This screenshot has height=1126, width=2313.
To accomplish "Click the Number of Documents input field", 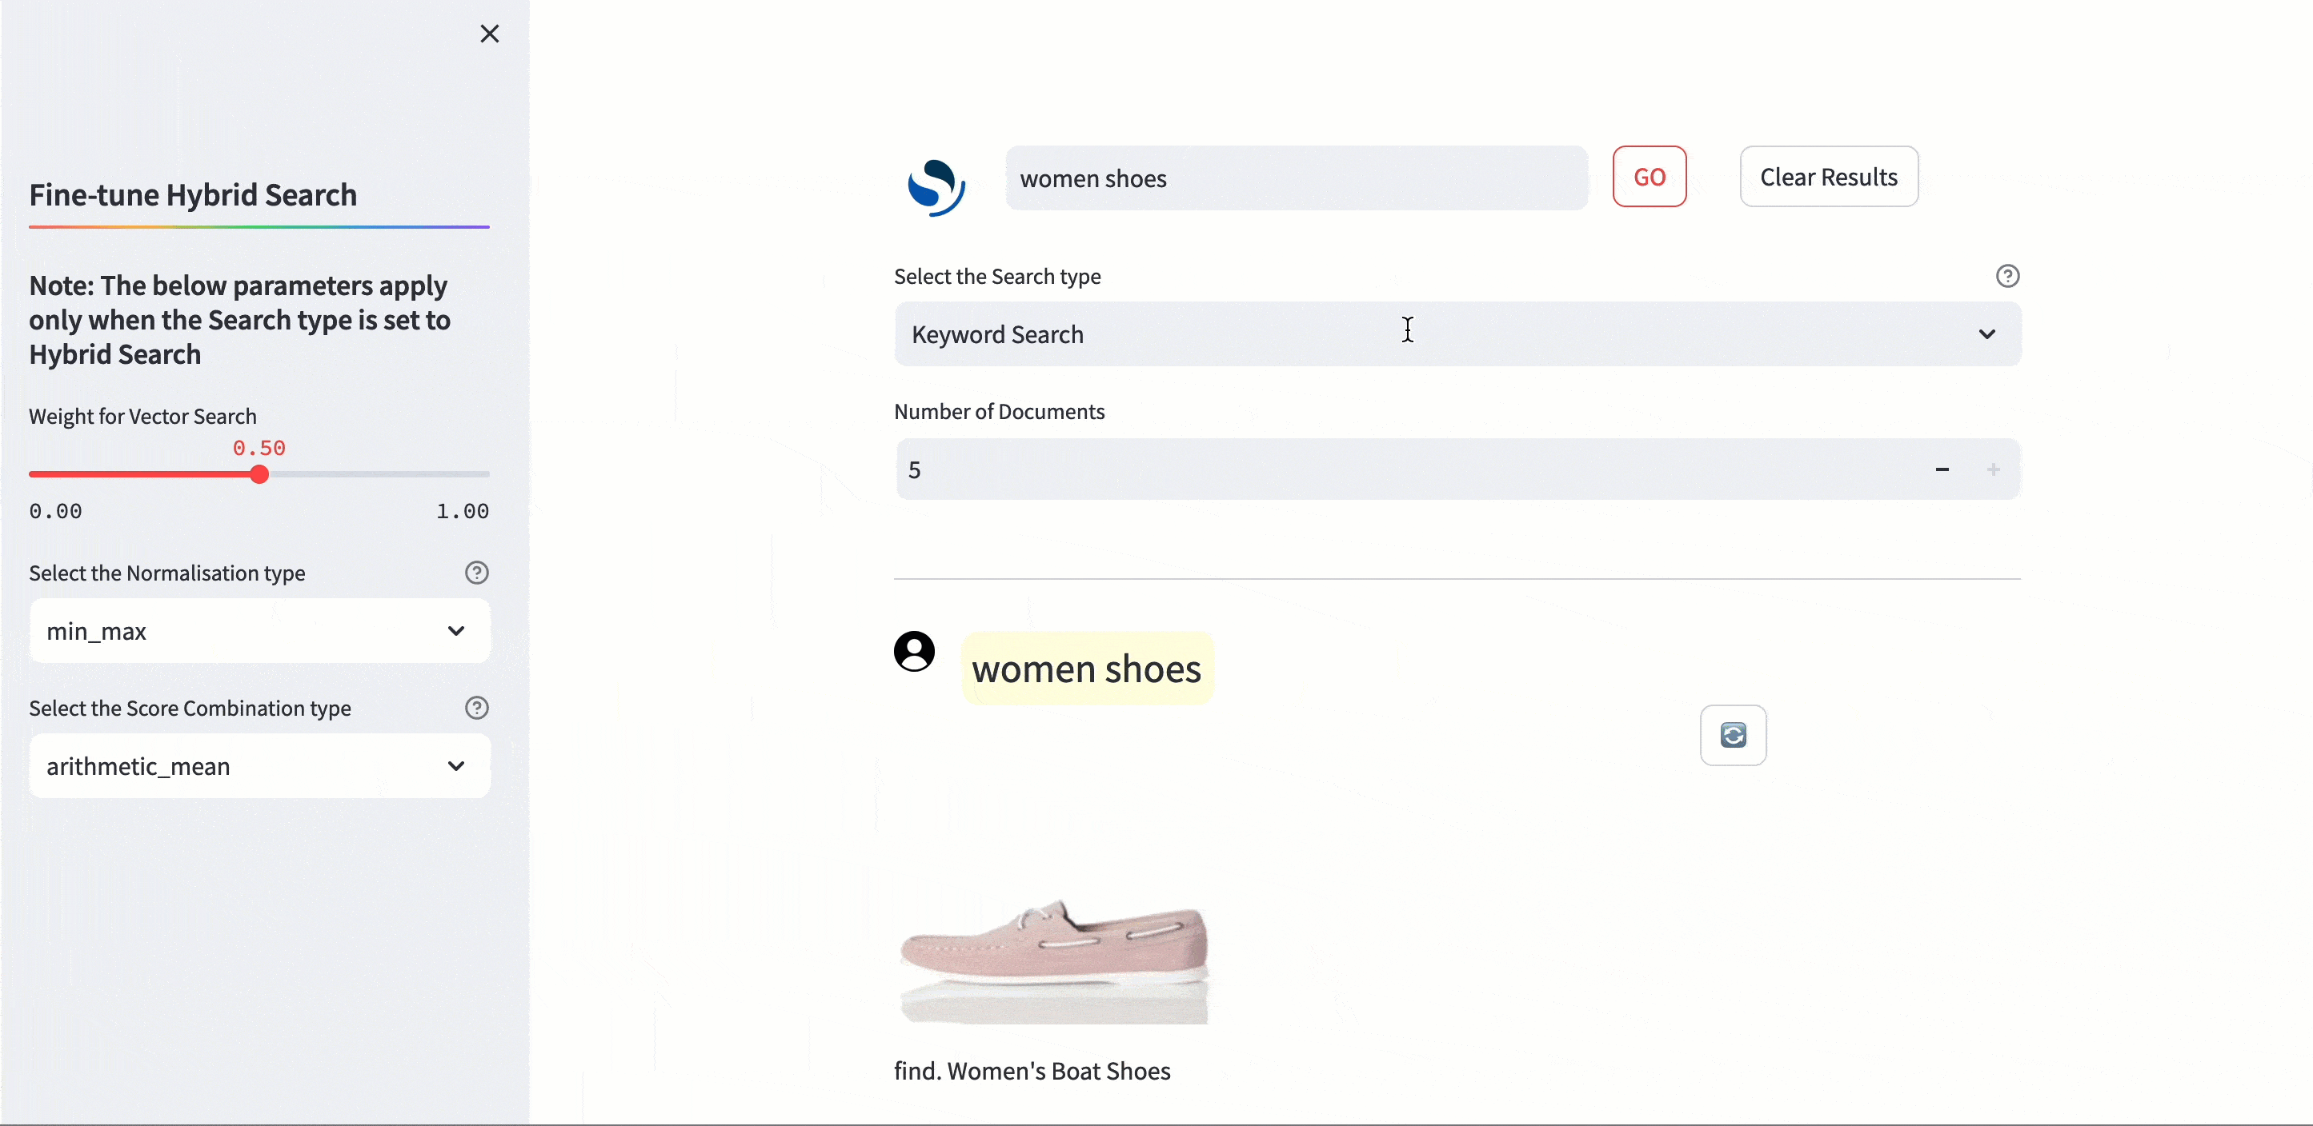I will click(1401, 469).
